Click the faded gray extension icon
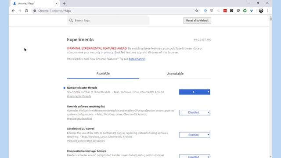 [x=218, y=11]
